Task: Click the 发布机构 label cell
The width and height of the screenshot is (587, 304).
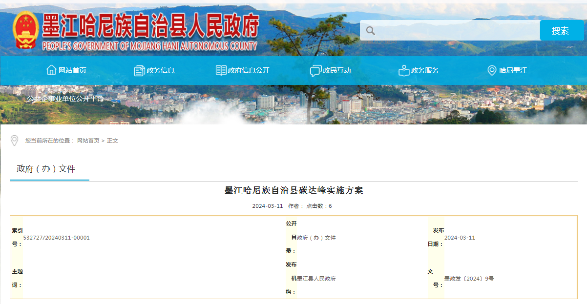Action: (x=291, y=278)
